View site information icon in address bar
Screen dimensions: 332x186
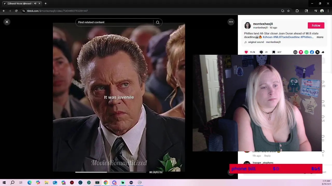(x=24, y=11)
